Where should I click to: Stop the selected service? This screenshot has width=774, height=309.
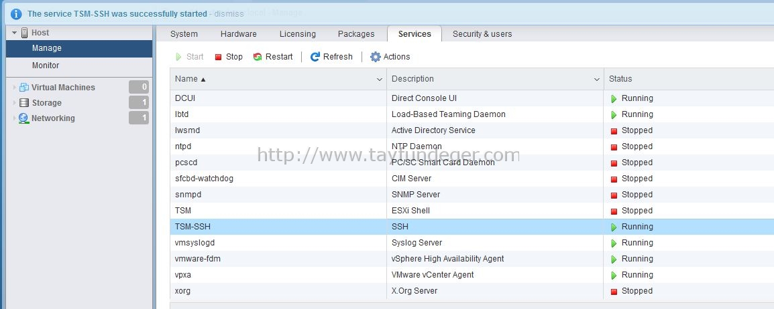(229, 57)
